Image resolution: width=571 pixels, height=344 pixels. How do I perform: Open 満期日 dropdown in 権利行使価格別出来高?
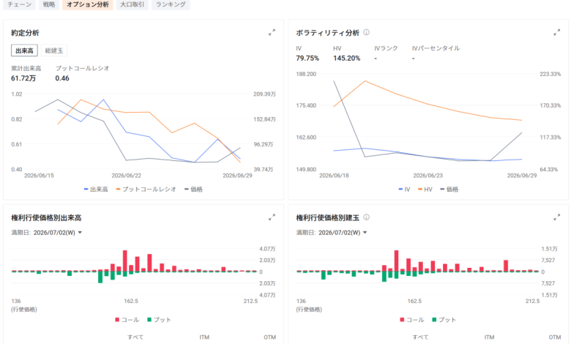tap(58, 233)
